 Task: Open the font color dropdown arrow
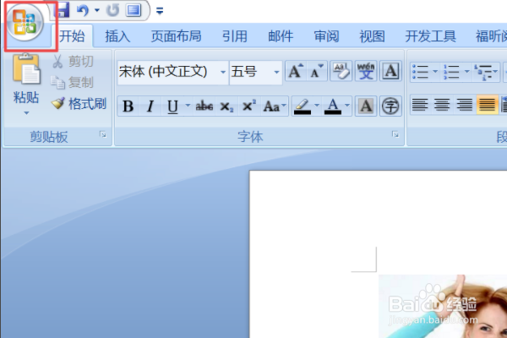pyautogui.click(x=347, y=106)
